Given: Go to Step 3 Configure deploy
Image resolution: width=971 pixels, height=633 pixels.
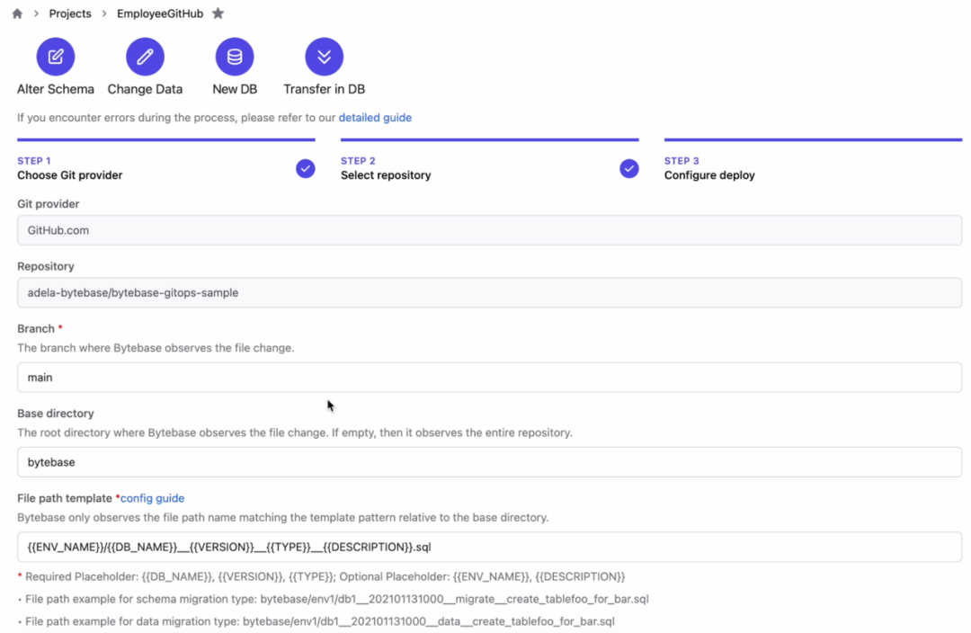Looking at the screenshot, I should point(709,175).
